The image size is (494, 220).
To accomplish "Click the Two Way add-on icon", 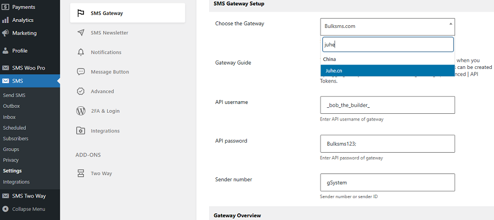I will pos(81,173).
